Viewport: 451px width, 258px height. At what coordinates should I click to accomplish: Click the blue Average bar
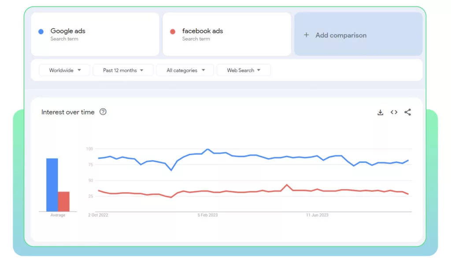click(52, 185)
